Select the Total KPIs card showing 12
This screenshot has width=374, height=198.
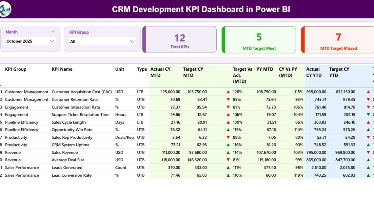tap(180, 40)
